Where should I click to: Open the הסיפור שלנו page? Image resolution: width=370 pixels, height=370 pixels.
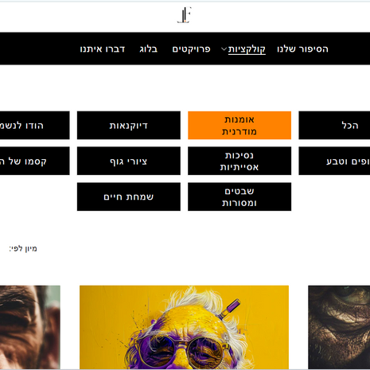302,49
